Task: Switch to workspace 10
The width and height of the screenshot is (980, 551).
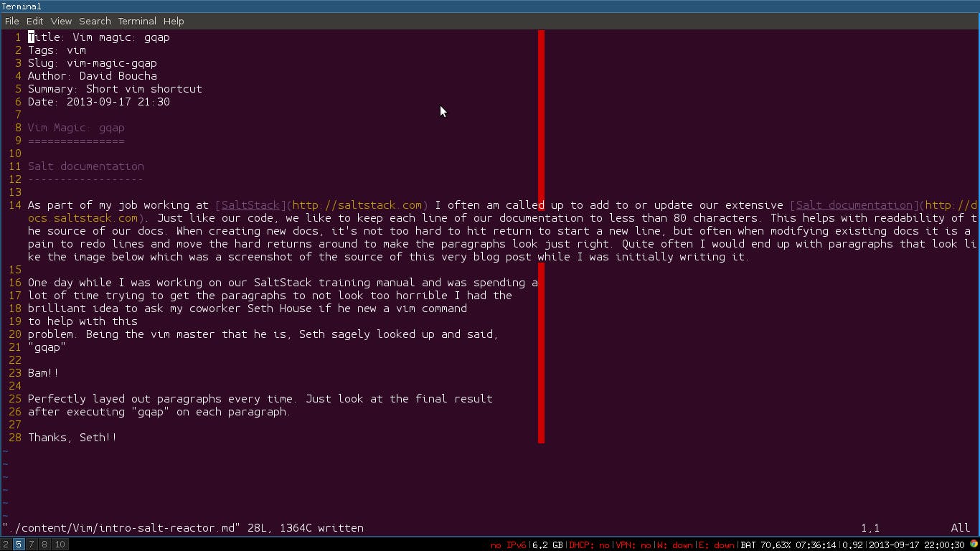Action: click(x=60, y=545)
